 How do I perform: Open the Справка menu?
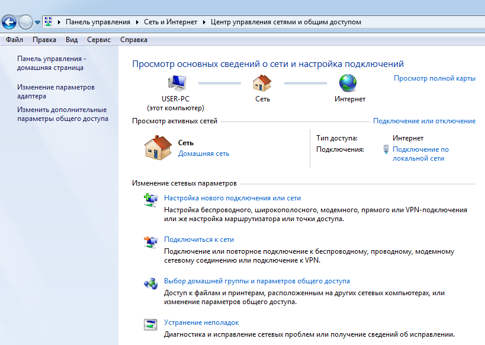(x=134, y=40)
